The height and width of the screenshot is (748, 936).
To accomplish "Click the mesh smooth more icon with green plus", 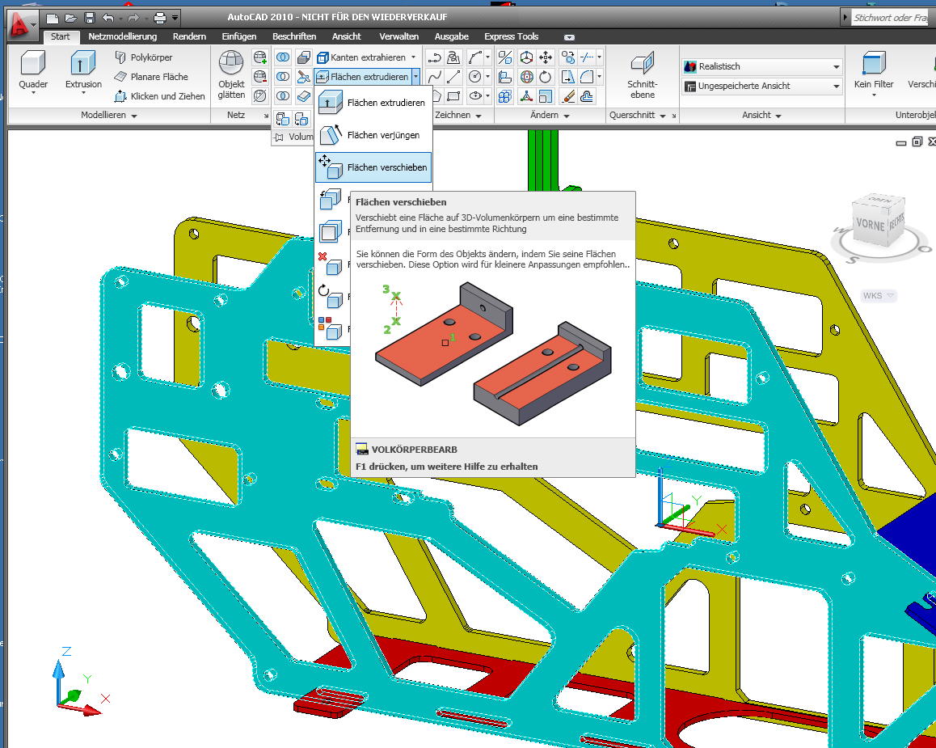I will click(259, 57).
